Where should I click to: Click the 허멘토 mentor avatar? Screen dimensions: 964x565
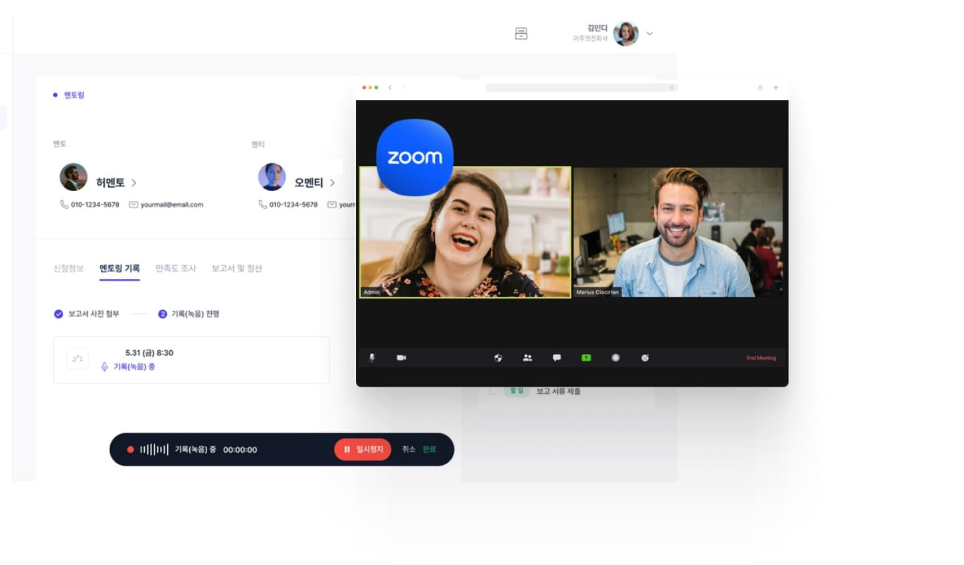(73, 177)
